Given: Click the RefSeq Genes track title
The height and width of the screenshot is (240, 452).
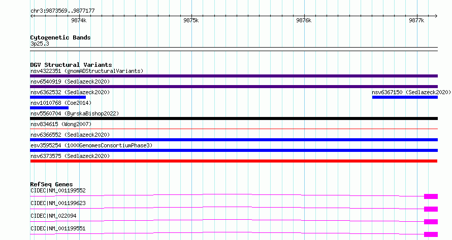Looking at the screenshot, I should tap(51, 184).
